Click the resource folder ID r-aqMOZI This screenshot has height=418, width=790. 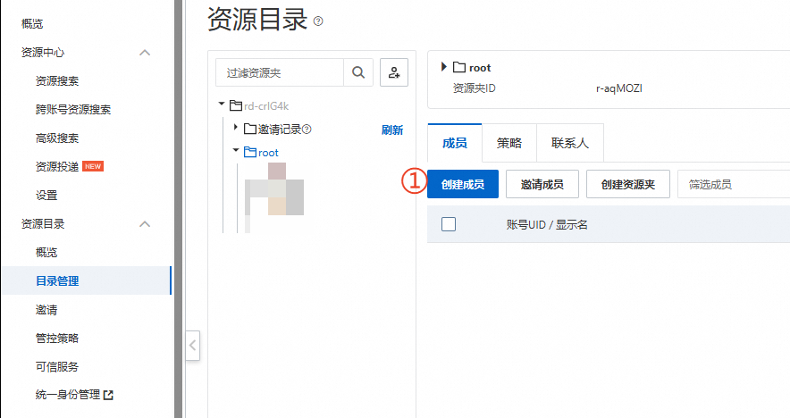pyautogui.click(x=618, y=88)
